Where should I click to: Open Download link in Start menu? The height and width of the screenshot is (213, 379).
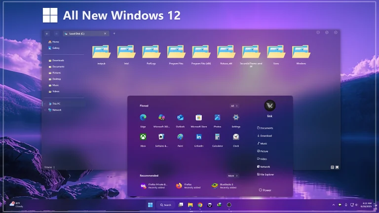point(265,136)
